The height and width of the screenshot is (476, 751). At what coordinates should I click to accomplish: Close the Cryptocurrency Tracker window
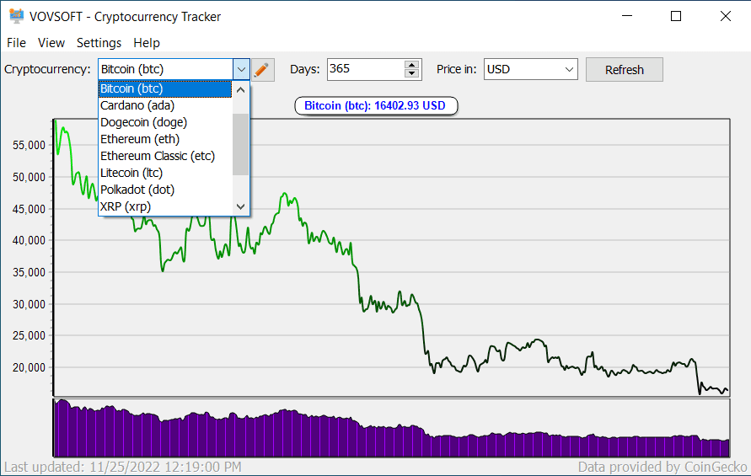click(725, 16)
